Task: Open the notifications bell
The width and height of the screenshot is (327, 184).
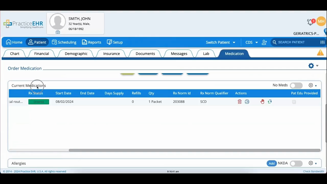Action: tap(310, 22)
